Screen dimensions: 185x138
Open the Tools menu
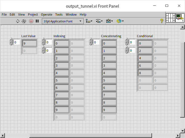coord(59,14)
